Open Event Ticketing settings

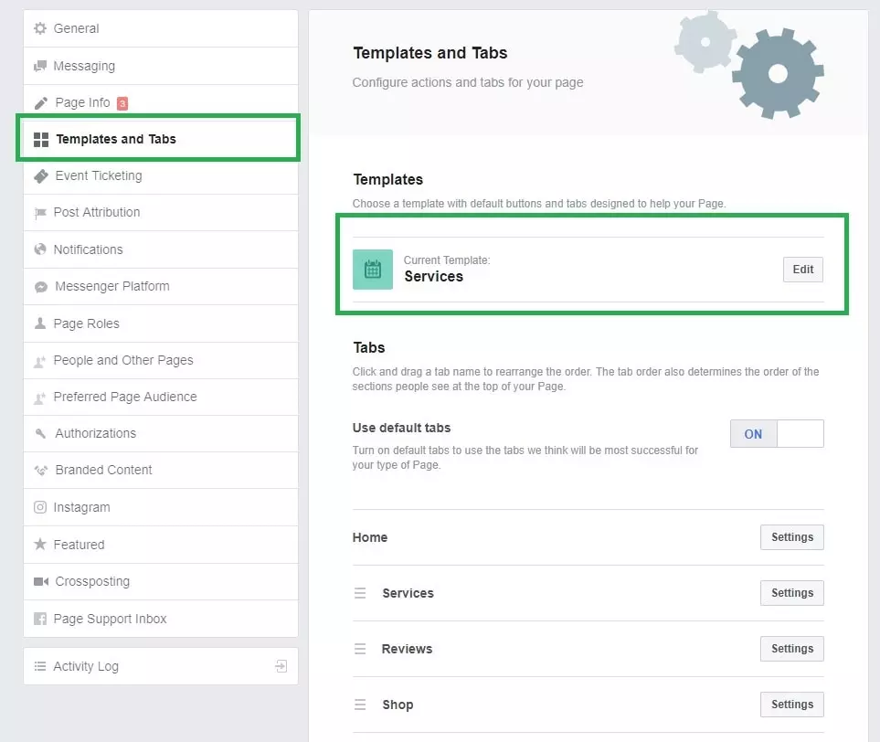click(x=161, y=176)
